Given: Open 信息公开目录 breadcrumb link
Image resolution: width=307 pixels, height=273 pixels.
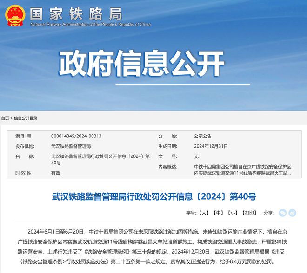Looking at the screenshot, I should [26, 118].
